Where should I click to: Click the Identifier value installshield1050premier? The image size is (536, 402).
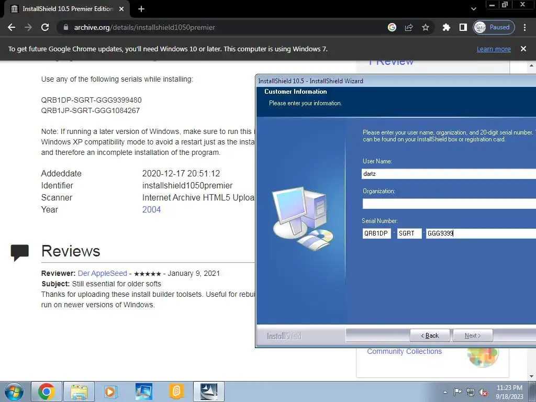pos(187,186)
